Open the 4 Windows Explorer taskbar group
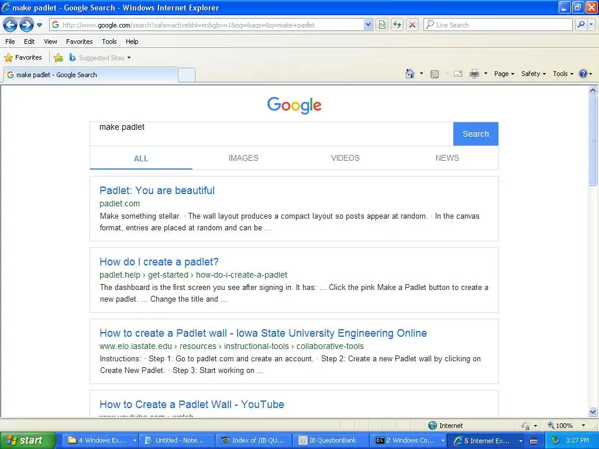 point(102,440)
